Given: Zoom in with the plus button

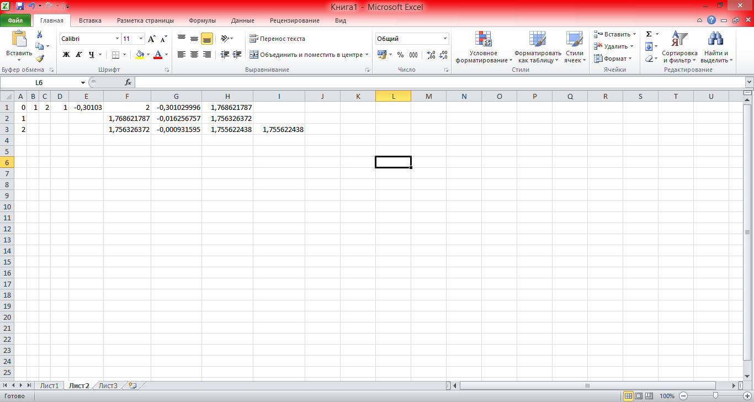Looking at the screenshot, I should (x=747, y=396).
